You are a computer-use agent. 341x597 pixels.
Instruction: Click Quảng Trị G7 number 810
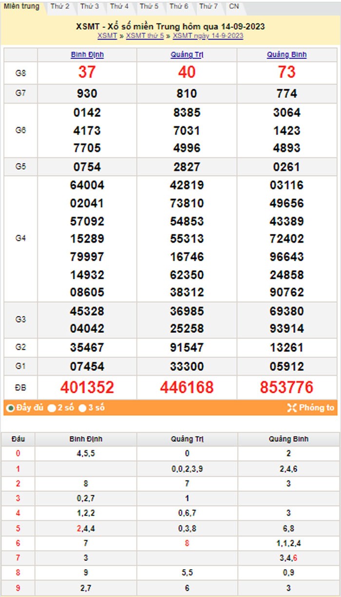coord(187,94)
